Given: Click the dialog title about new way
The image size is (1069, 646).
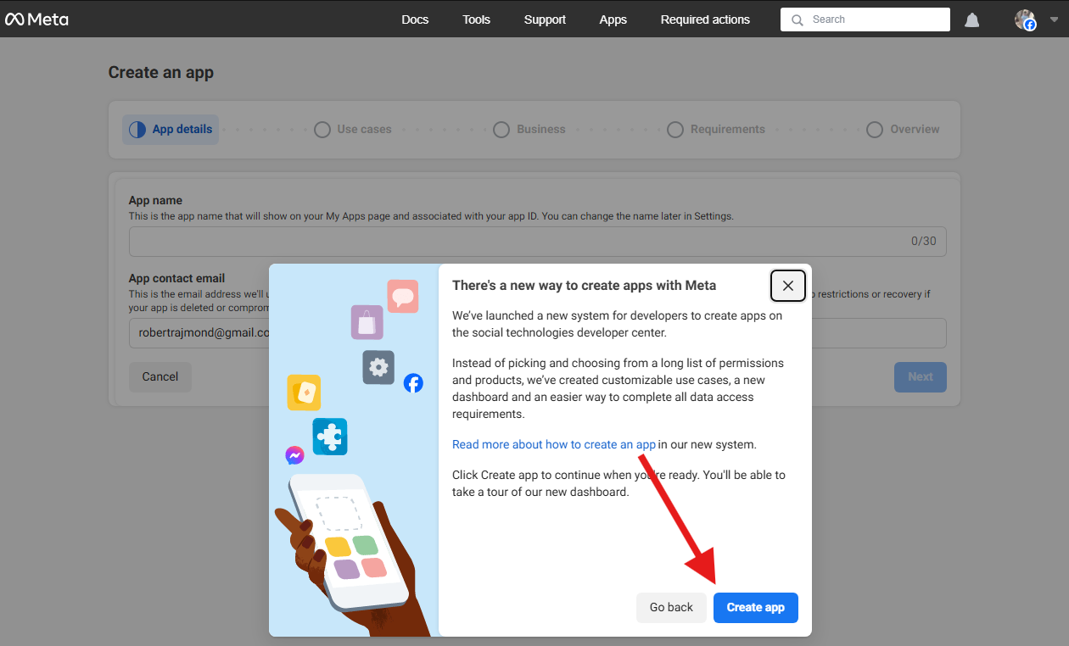Looking at the screenshot, I should (x=585, y=286).
